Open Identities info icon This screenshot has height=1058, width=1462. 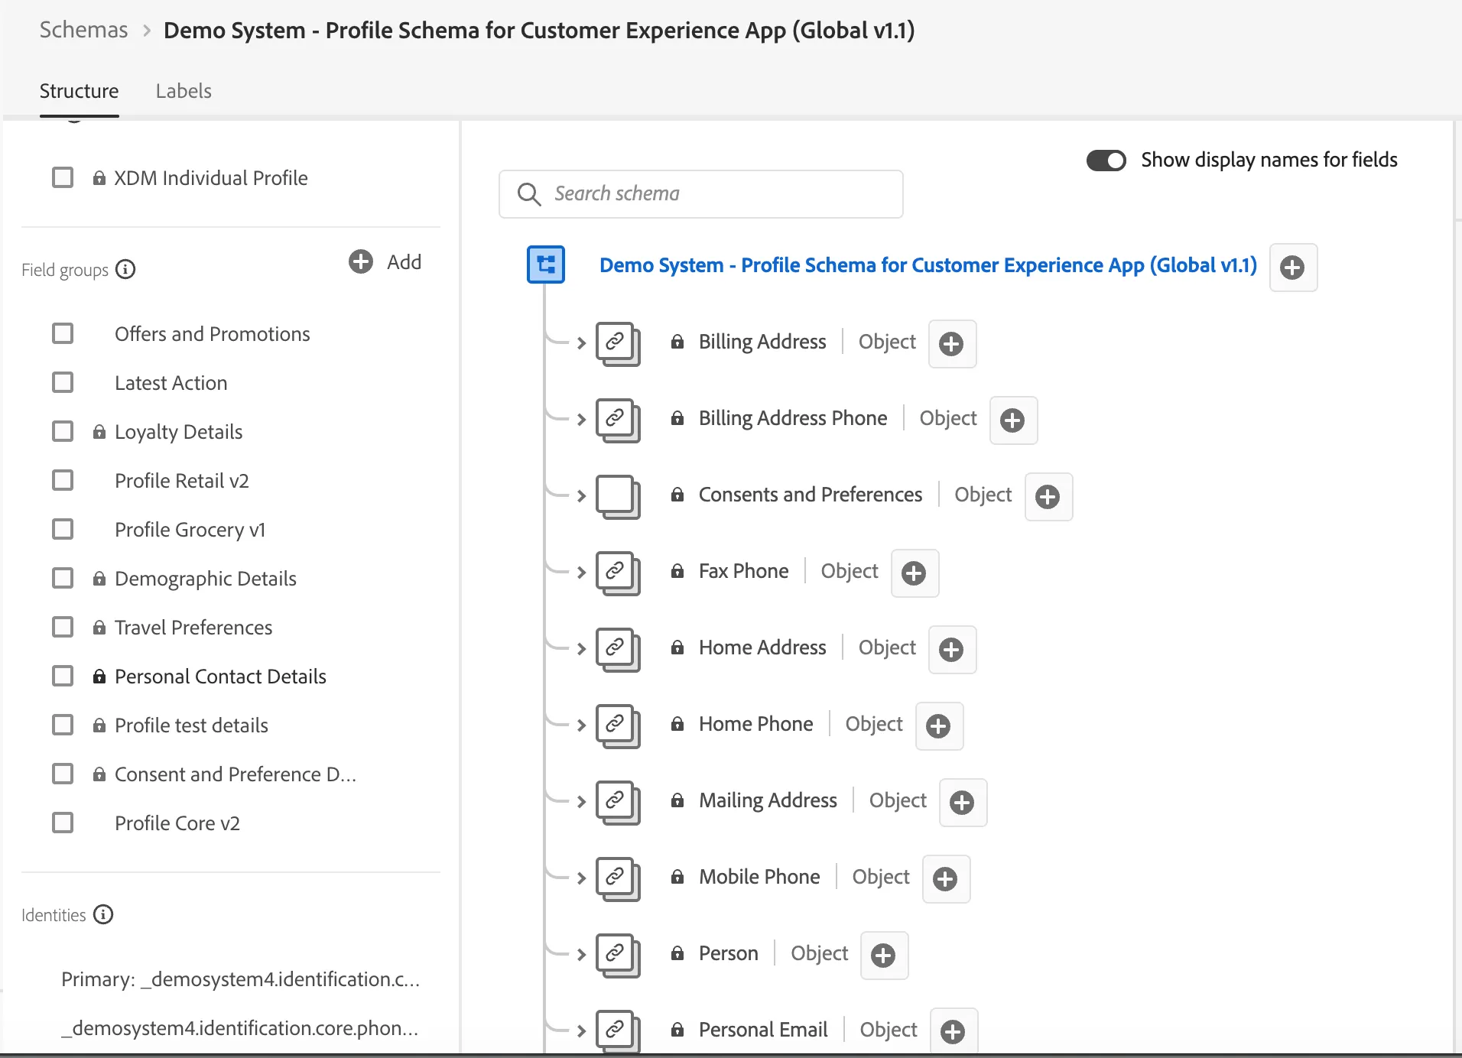click(103, 914)
